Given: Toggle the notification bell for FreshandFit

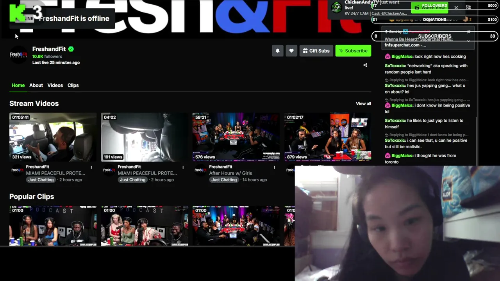Looking at the screenshot, I should (x=278, y=51).
